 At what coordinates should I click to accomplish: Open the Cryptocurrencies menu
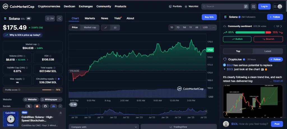pos(49,6)
